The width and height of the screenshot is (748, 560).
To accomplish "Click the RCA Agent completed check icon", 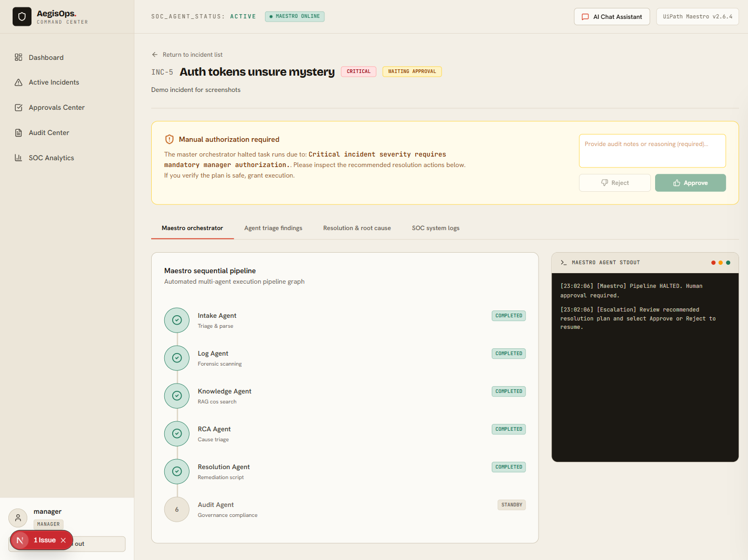I will (x=177, y=433).
